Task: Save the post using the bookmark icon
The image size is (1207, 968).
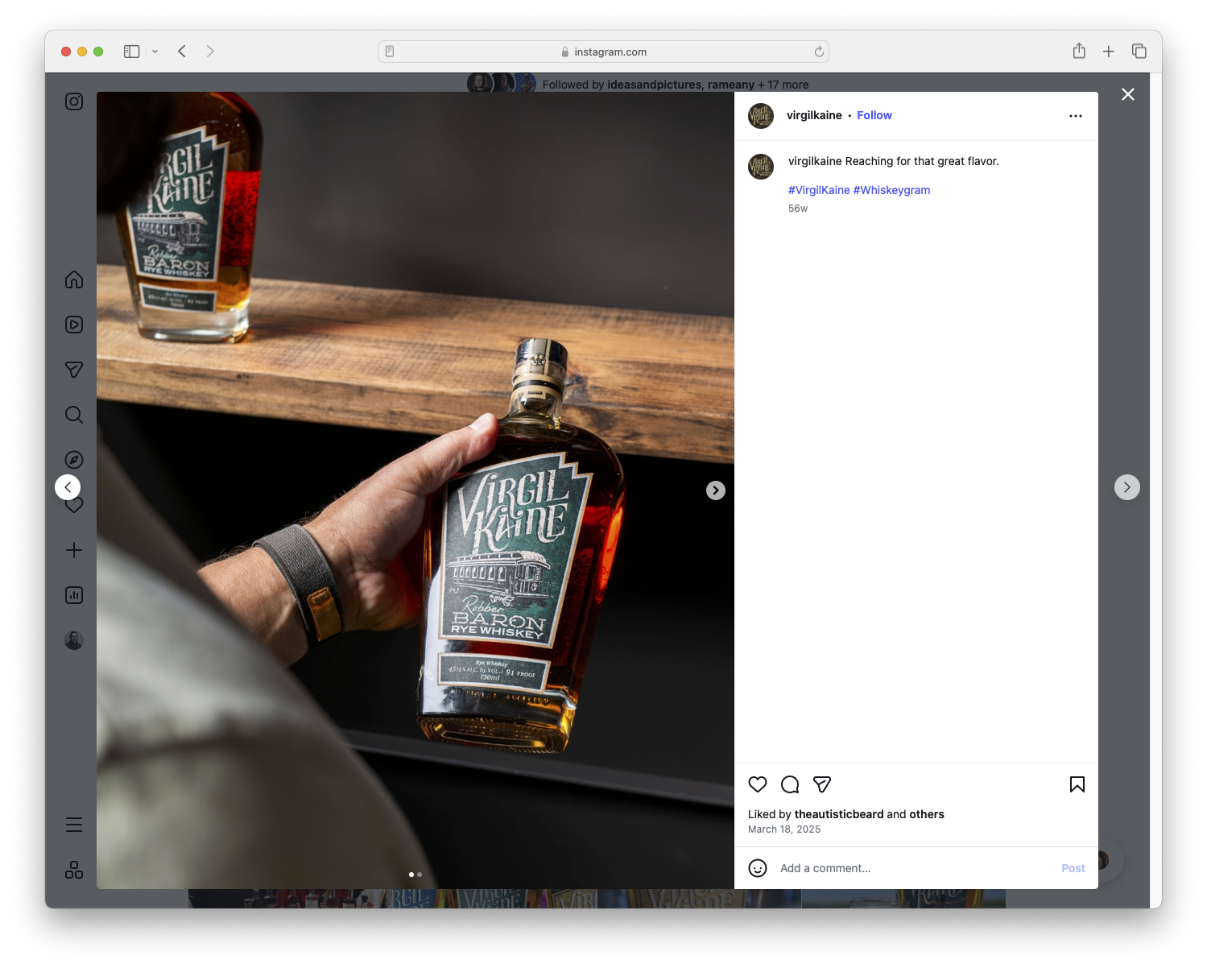Action: coord(1077,784)
